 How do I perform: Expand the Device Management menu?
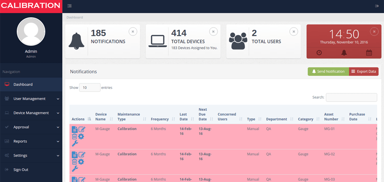pyautogui.click(x=31, y=113)
